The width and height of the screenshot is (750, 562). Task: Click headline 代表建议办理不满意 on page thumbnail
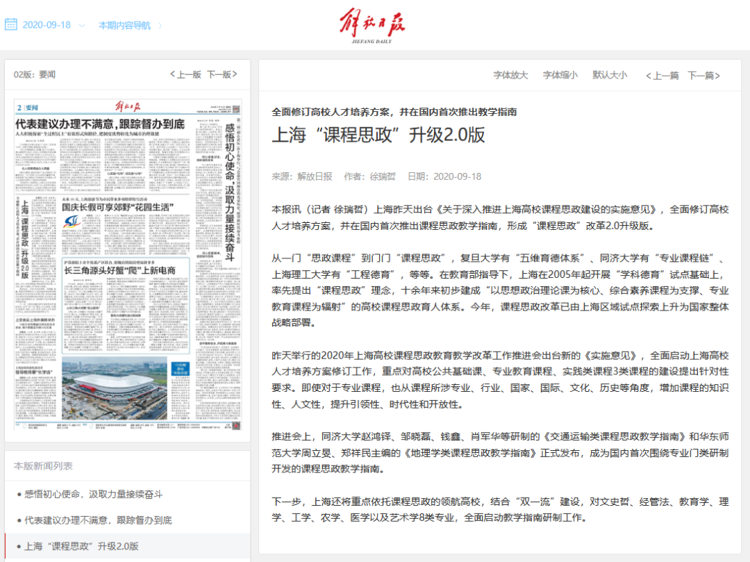pyautogui.click(x=100, y=124)
